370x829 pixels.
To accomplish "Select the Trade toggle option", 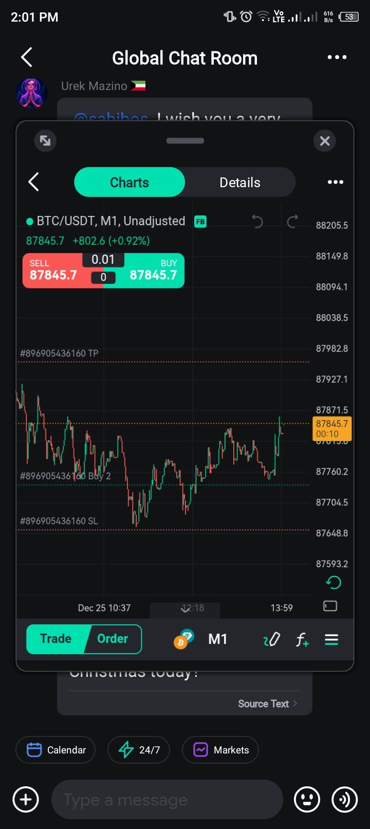I will (56, 639).
